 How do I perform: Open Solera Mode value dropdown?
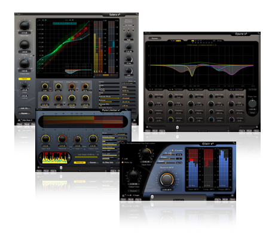(129, 87)
